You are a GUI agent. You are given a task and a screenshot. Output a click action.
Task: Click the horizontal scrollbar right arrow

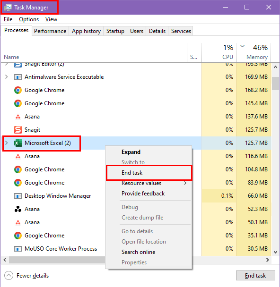(x=268, y=260)
